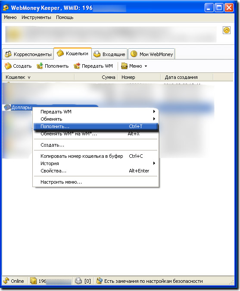Sort by the Кошелек column header

(x=38, y=77)
